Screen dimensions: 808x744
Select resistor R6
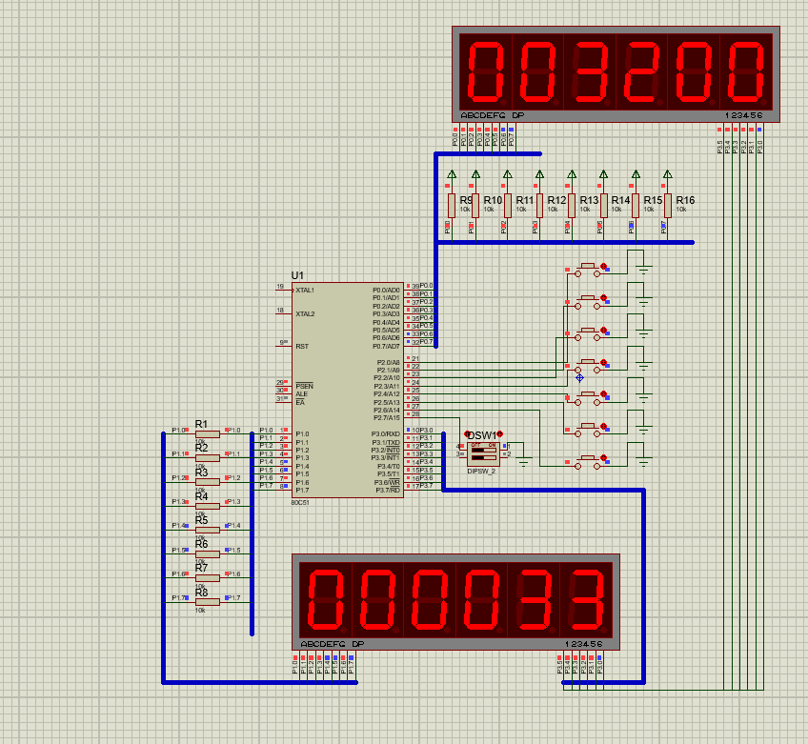208,553
